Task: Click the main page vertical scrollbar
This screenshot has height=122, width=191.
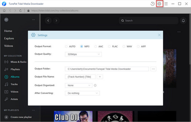Action: click(190, 39)
